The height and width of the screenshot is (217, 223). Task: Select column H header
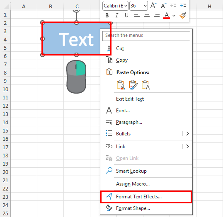click(x=209, y=6)
